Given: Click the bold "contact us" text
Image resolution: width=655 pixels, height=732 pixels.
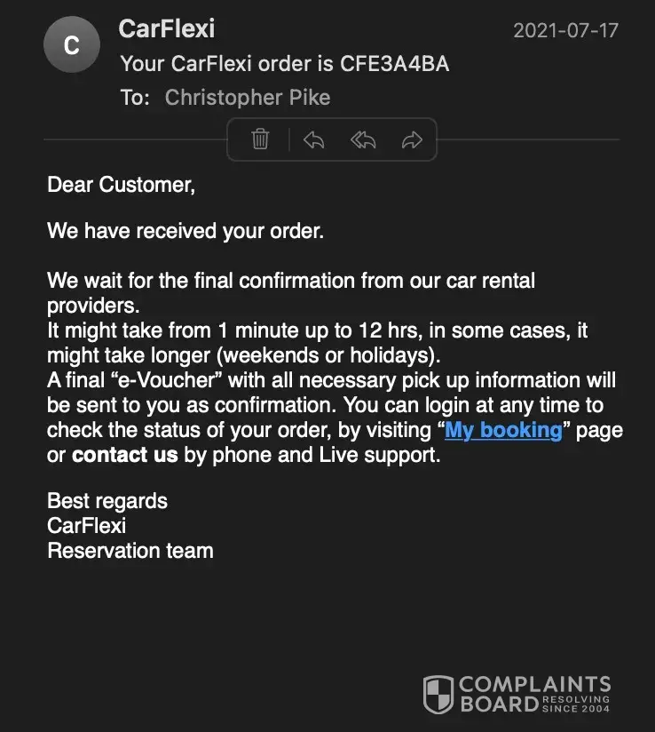Looking at the screenshot, I should pos(125,456).
